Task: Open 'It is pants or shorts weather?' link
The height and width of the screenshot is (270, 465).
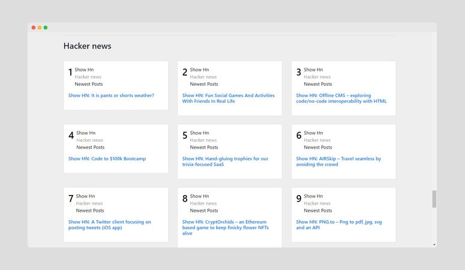Action: pos(111,95)
